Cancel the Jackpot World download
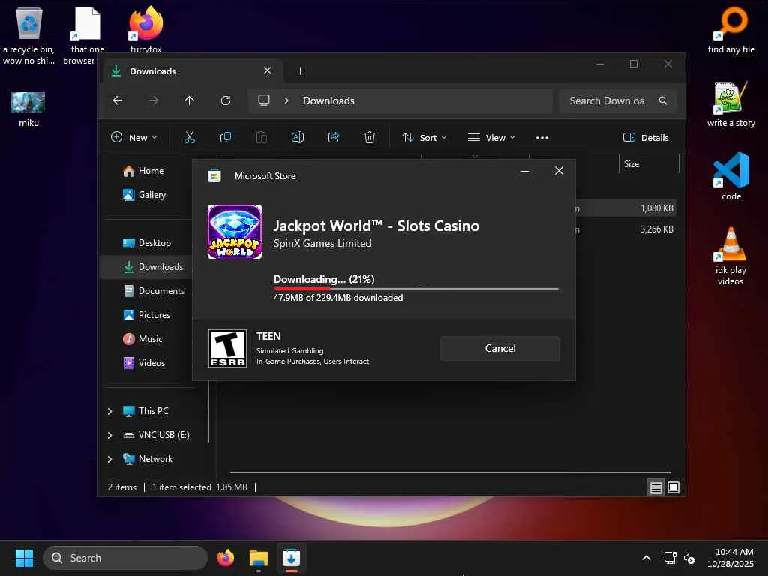The image size is (768, 576). 499,348
